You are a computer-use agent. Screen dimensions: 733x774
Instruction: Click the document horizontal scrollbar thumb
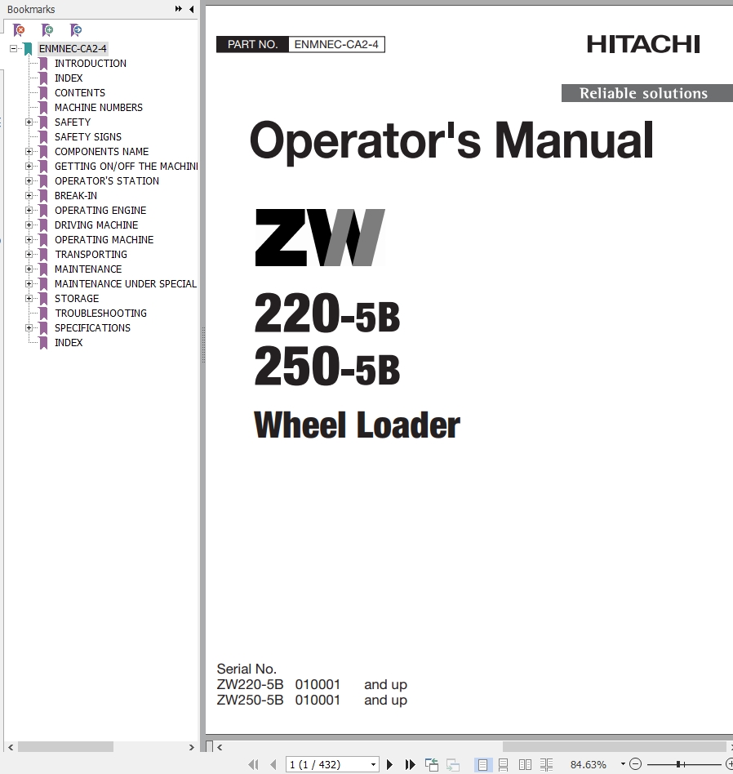[x=614, y=747]
